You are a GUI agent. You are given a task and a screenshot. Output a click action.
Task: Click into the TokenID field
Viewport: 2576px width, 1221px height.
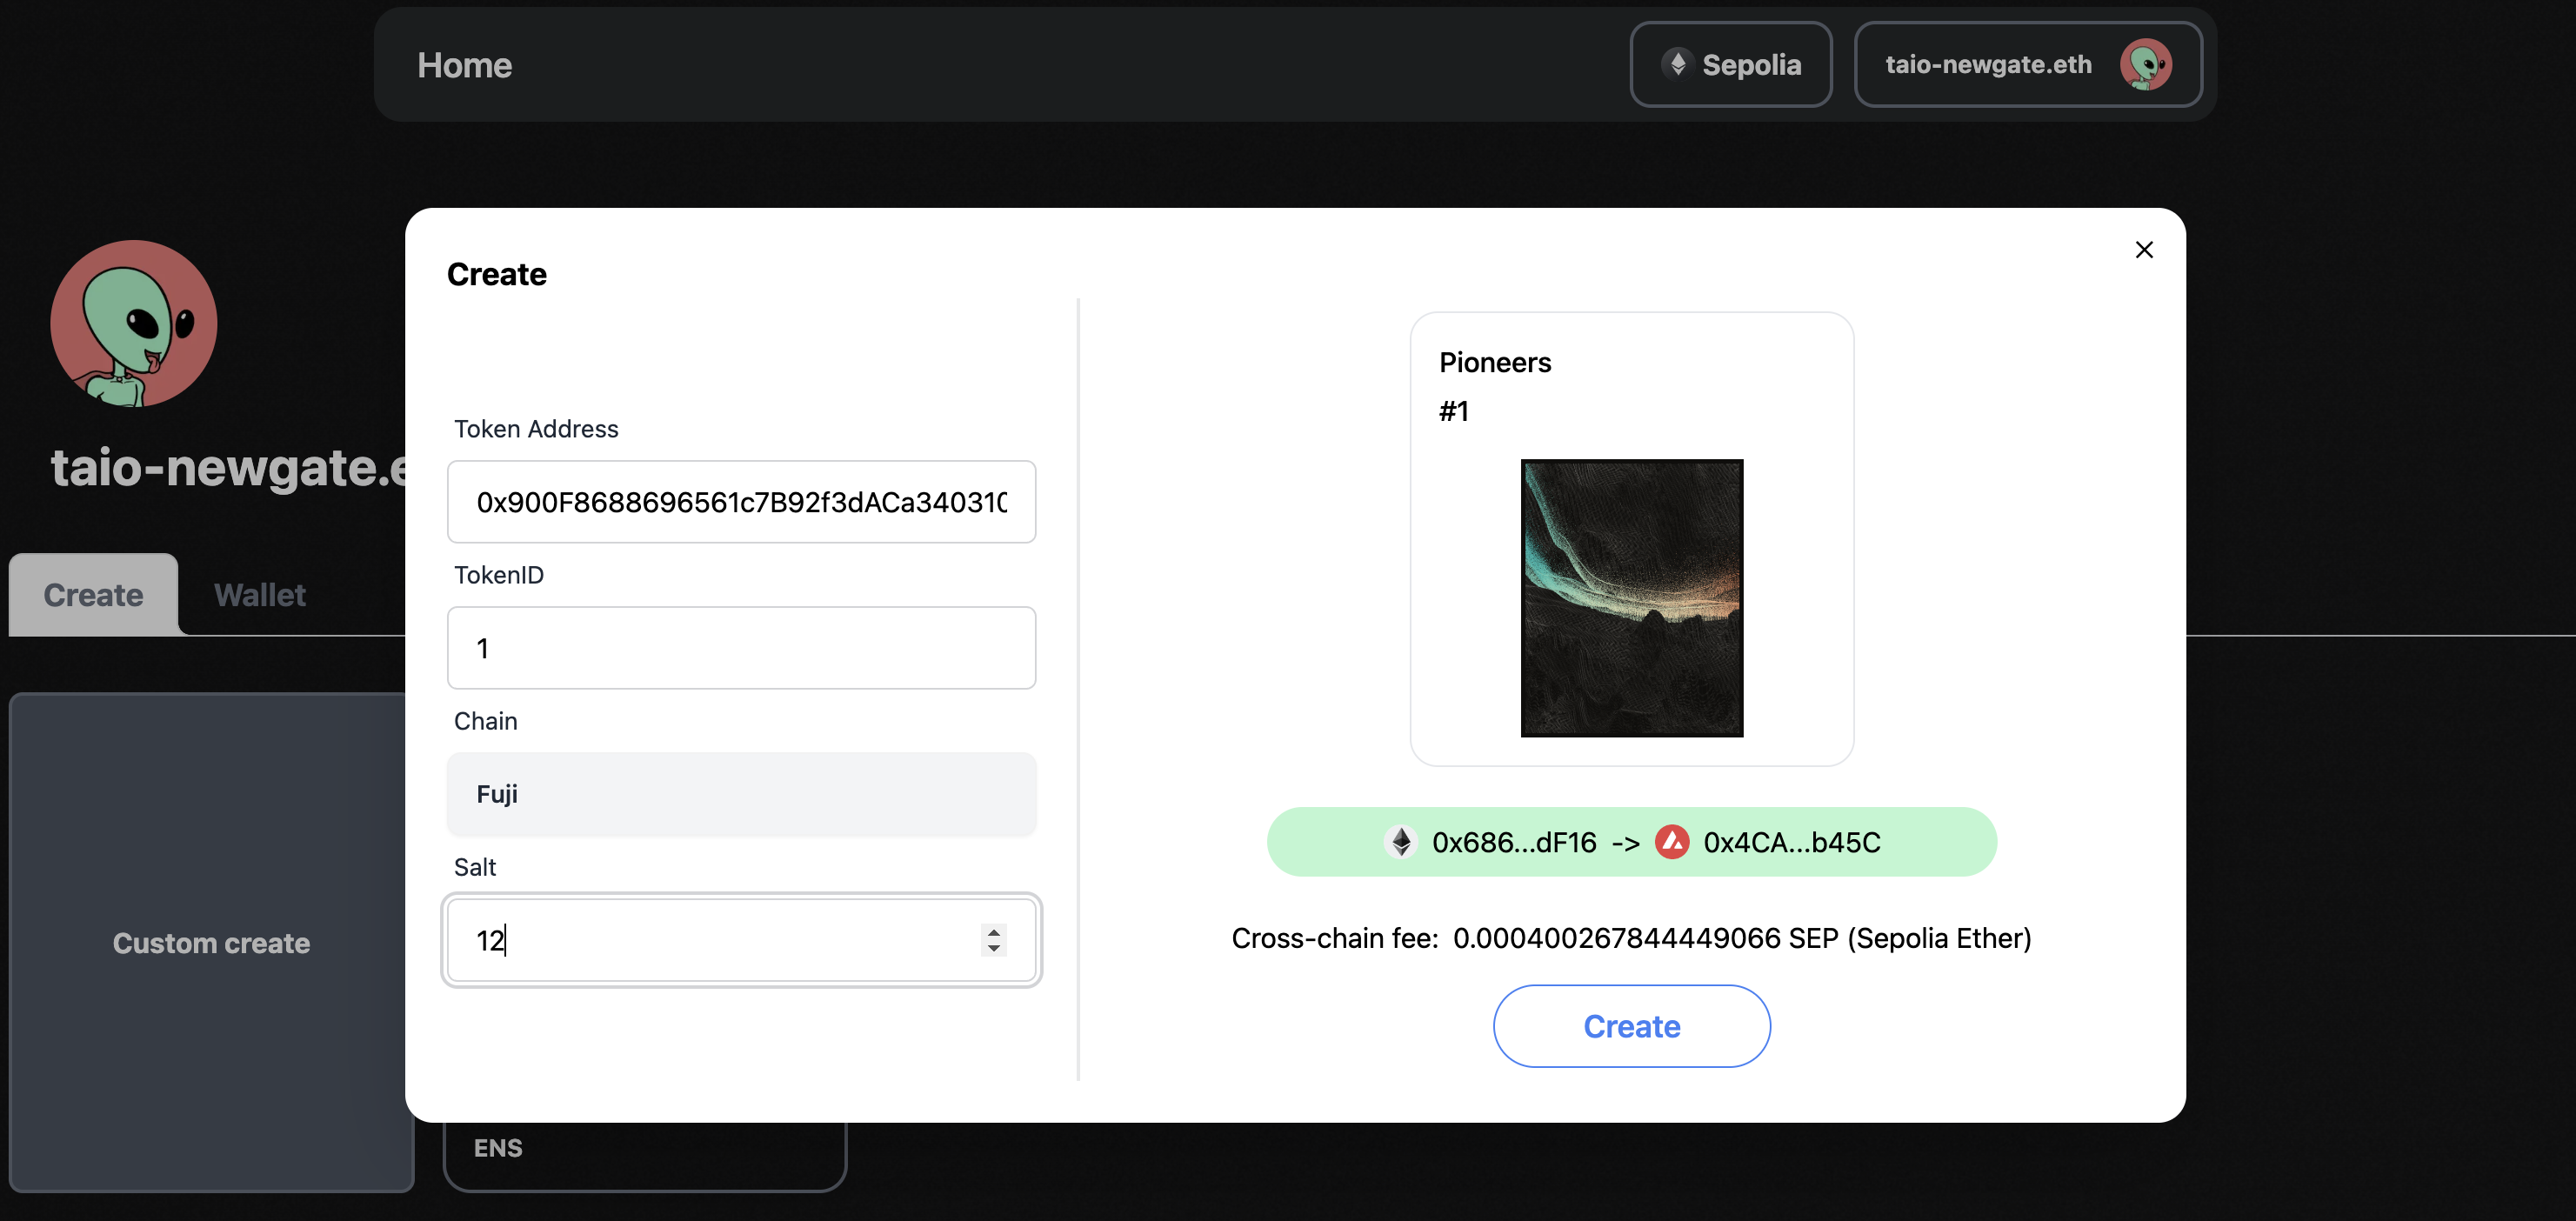pos(741,648)
